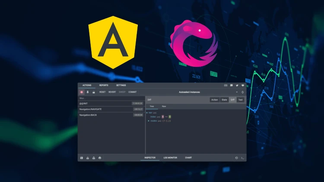Switch inspector to Action view
This screenshot has height=182, width=324.
(x=214, y=100)
